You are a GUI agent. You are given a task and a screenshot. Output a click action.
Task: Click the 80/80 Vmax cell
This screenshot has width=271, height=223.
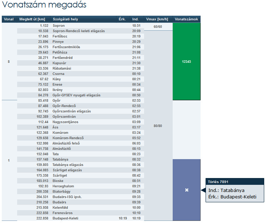click(158, 126)
